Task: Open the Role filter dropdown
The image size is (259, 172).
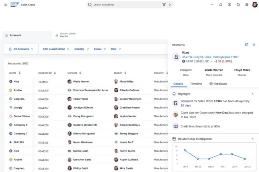Action: [x=116, y=49]
